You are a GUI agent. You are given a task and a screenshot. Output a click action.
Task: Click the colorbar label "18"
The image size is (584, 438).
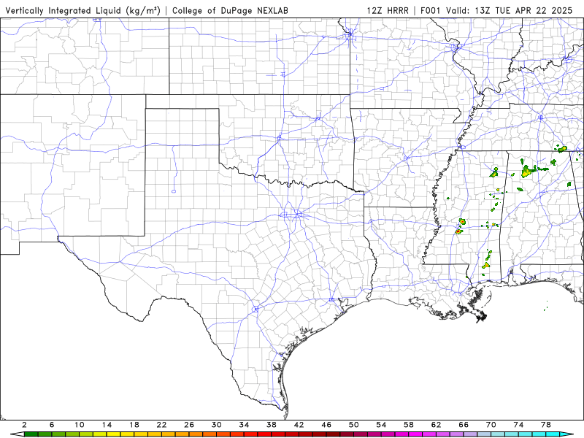[x=134, y=425]
